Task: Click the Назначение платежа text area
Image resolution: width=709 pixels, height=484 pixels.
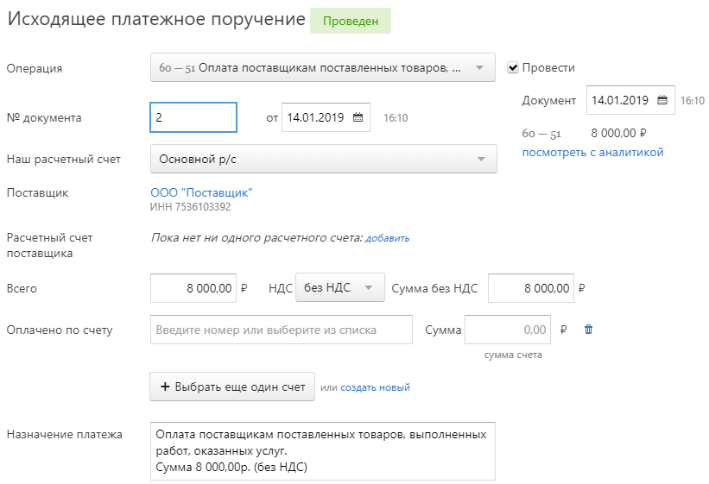Action: tap(322, 450)
